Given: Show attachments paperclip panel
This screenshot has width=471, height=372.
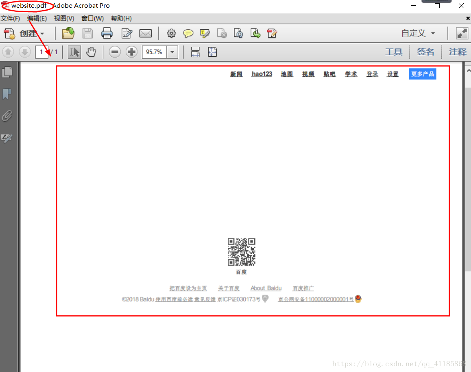Looking at the screenshot, I should 7,116.
